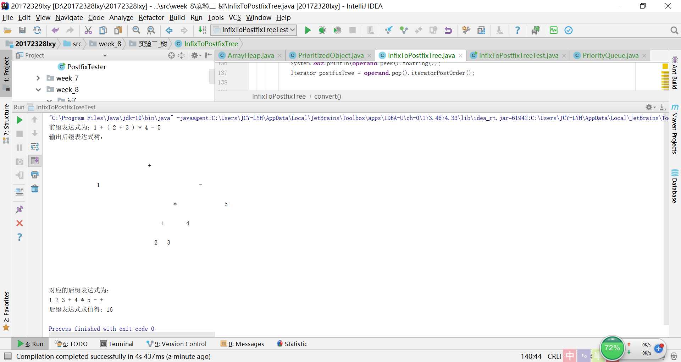Toggle soft-wrap in the console
681x362 pixels.
tap(35, 147)
